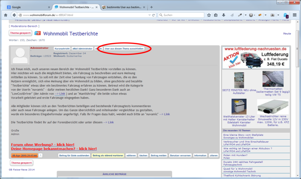This screenshot has height=179, width=301.
Task: Click the löschen button
Action: (143, 155)
